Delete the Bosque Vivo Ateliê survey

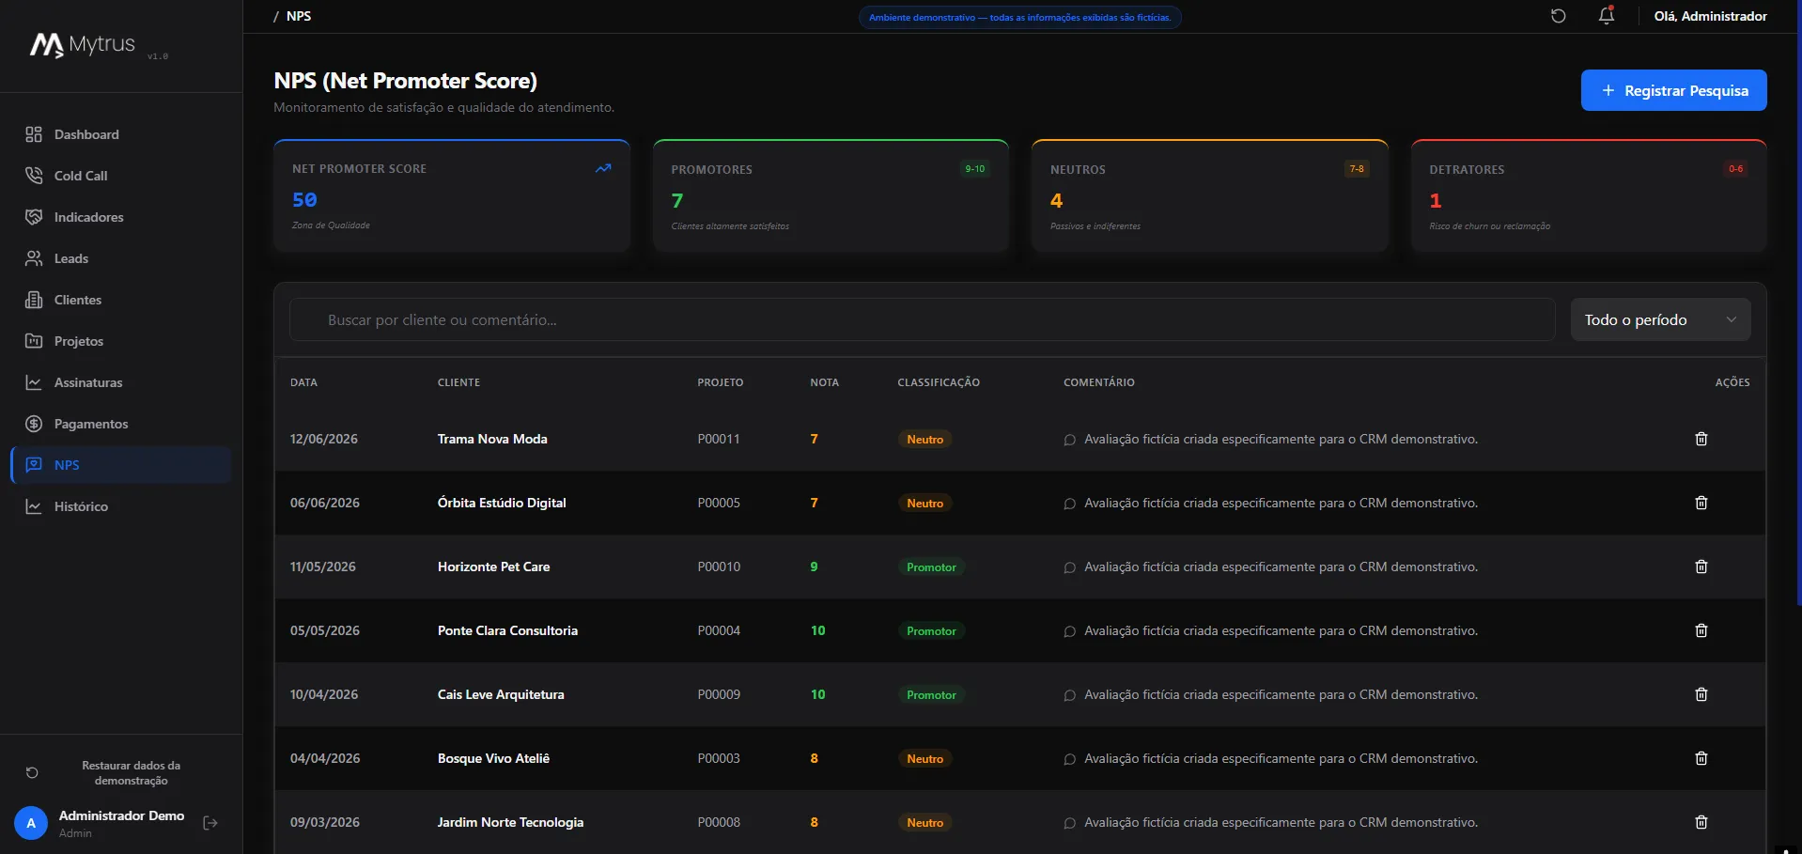pos(1701,758)
